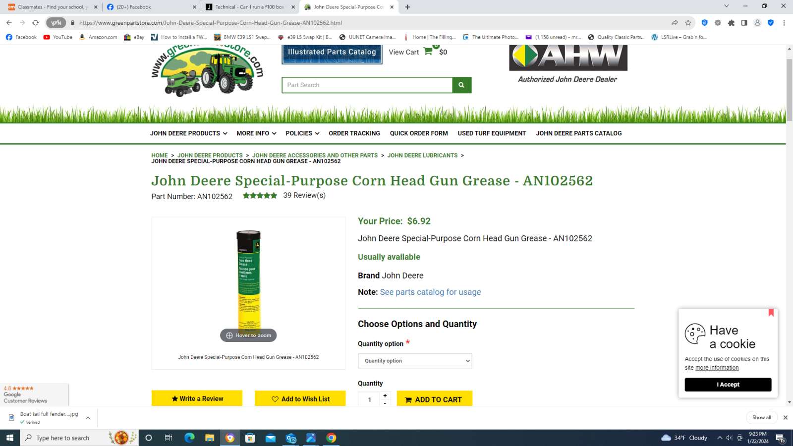Click the green part search magnifier button
Image resolution: width=793 pixels, height=446 pixels.
point(461,85)
